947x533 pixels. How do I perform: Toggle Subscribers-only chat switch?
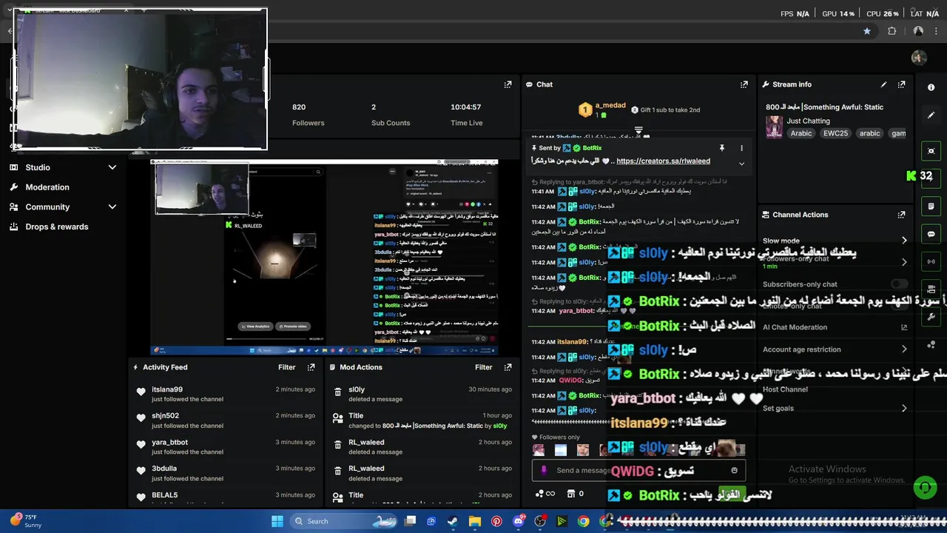tap(899, 284)
